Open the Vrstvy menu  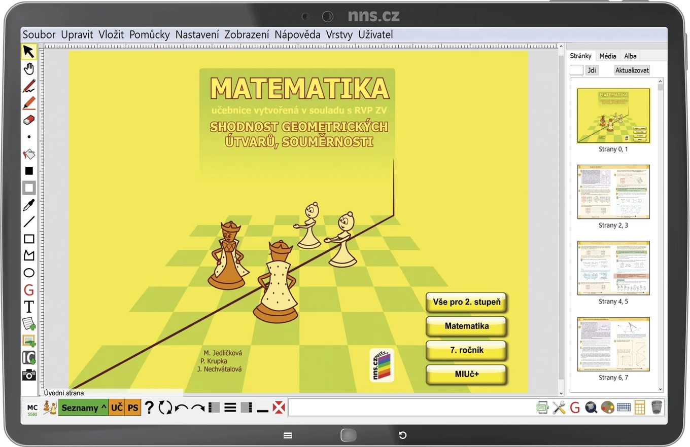coord(339,35)
